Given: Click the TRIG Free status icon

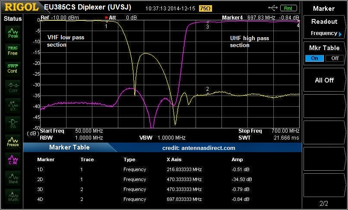Looking at the screenshot, I should pos(13,51).
